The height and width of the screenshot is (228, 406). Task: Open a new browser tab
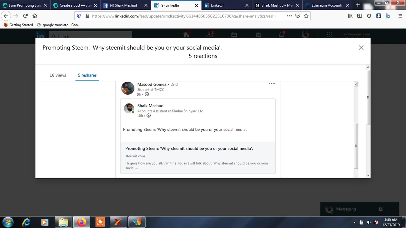pos(358,5)
